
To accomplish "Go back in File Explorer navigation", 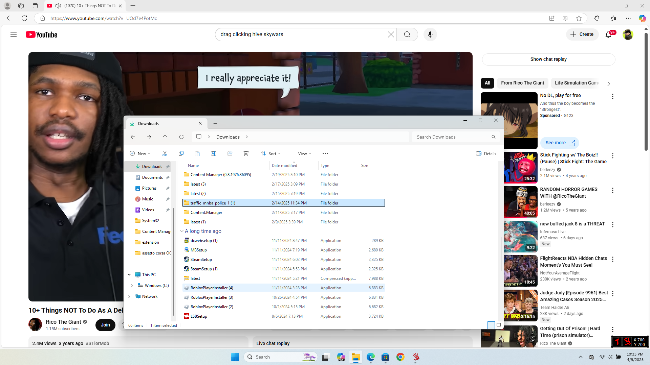I will [x=133, y=137].
